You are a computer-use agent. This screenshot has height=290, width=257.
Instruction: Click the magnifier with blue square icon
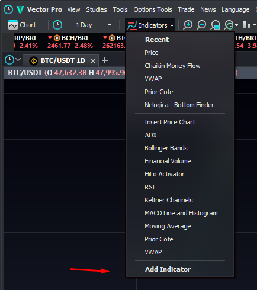(x=215, y=25)
